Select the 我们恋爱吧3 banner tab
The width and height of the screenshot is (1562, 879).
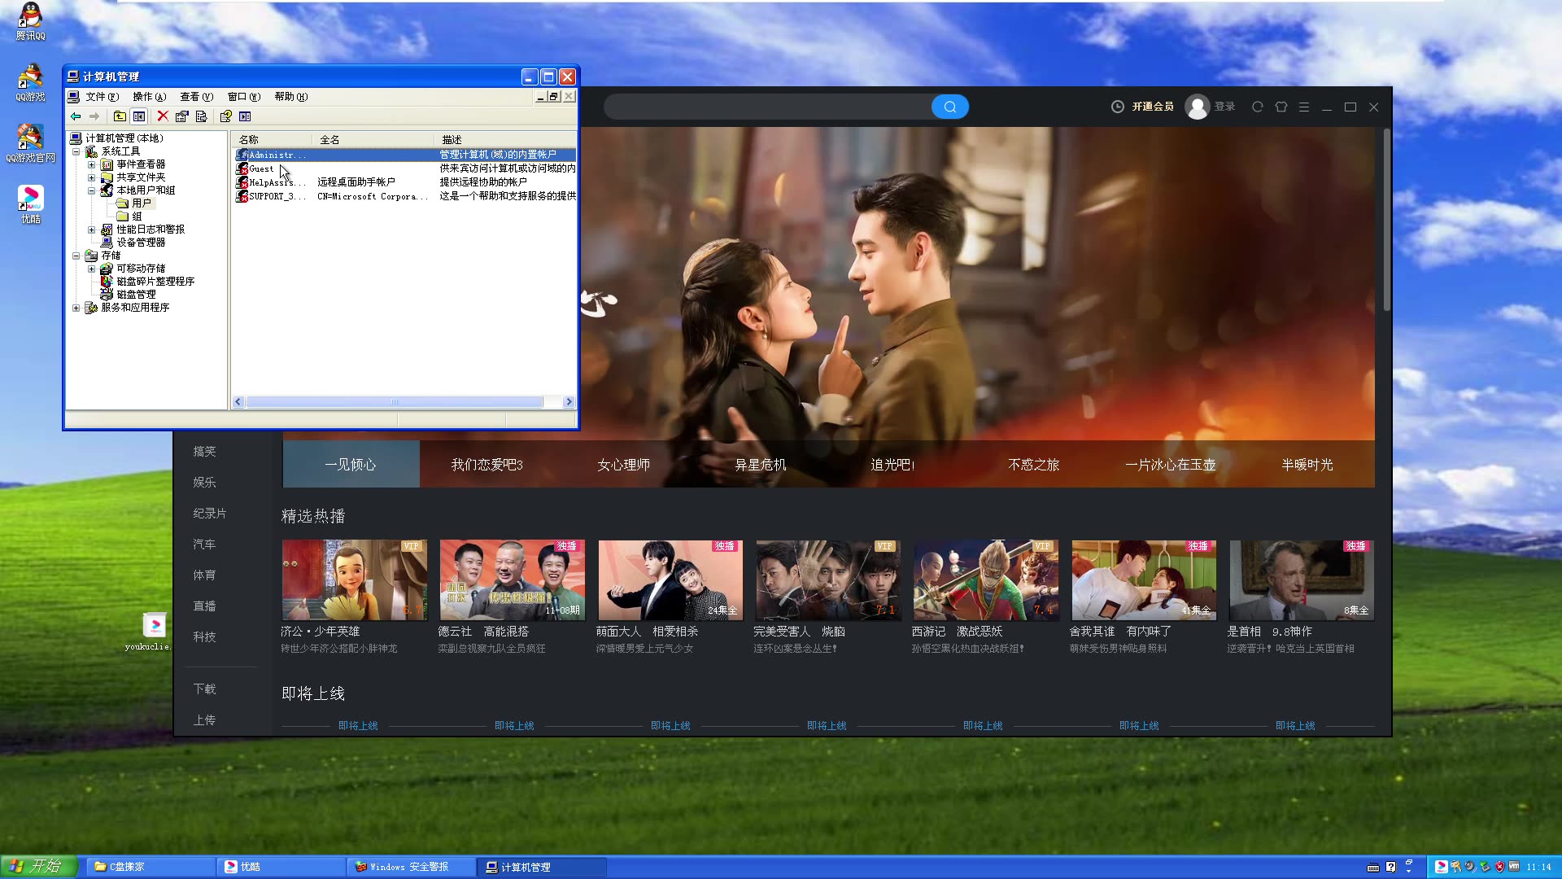[487, 465]
